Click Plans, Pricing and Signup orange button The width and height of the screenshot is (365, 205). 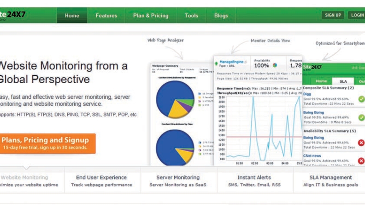(48, 143)
